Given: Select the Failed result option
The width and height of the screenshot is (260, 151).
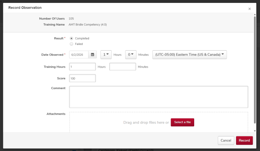Looking at the screenshot, I should (x=71, y=44).
